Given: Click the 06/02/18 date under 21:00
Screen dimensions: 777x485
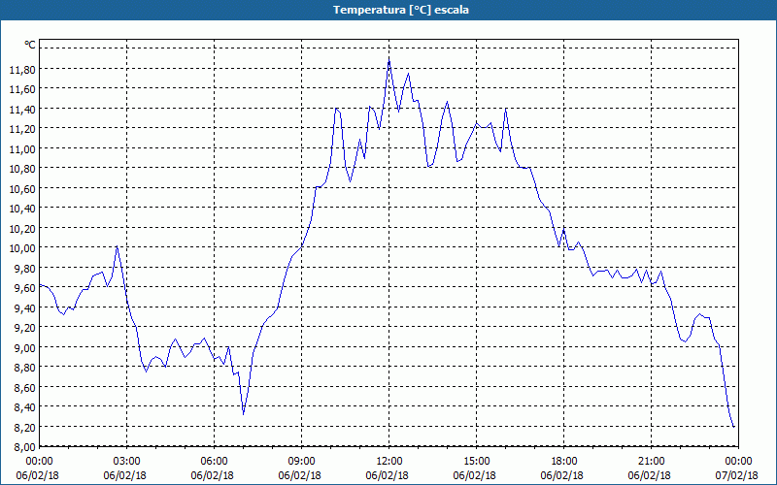Looking at the screenshot, I should [649, 475].
